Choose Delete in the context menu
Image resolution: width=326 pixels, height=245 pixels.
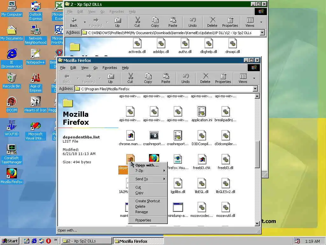point(148,206)
